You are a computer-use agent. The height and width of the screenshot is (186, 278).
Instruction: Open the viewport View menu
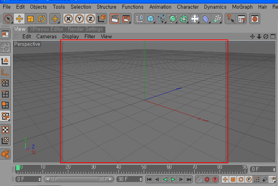[x=106, y=36]
